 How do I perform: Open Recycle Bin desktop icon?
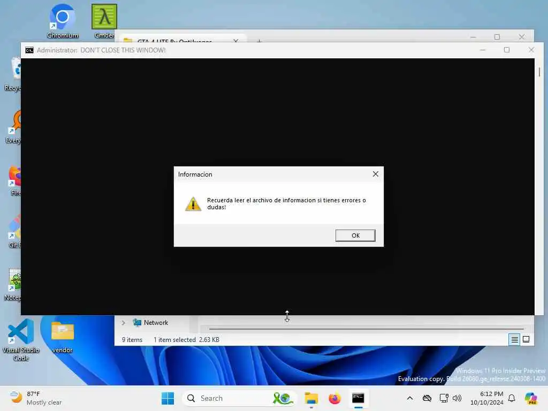tap(13, 74)
